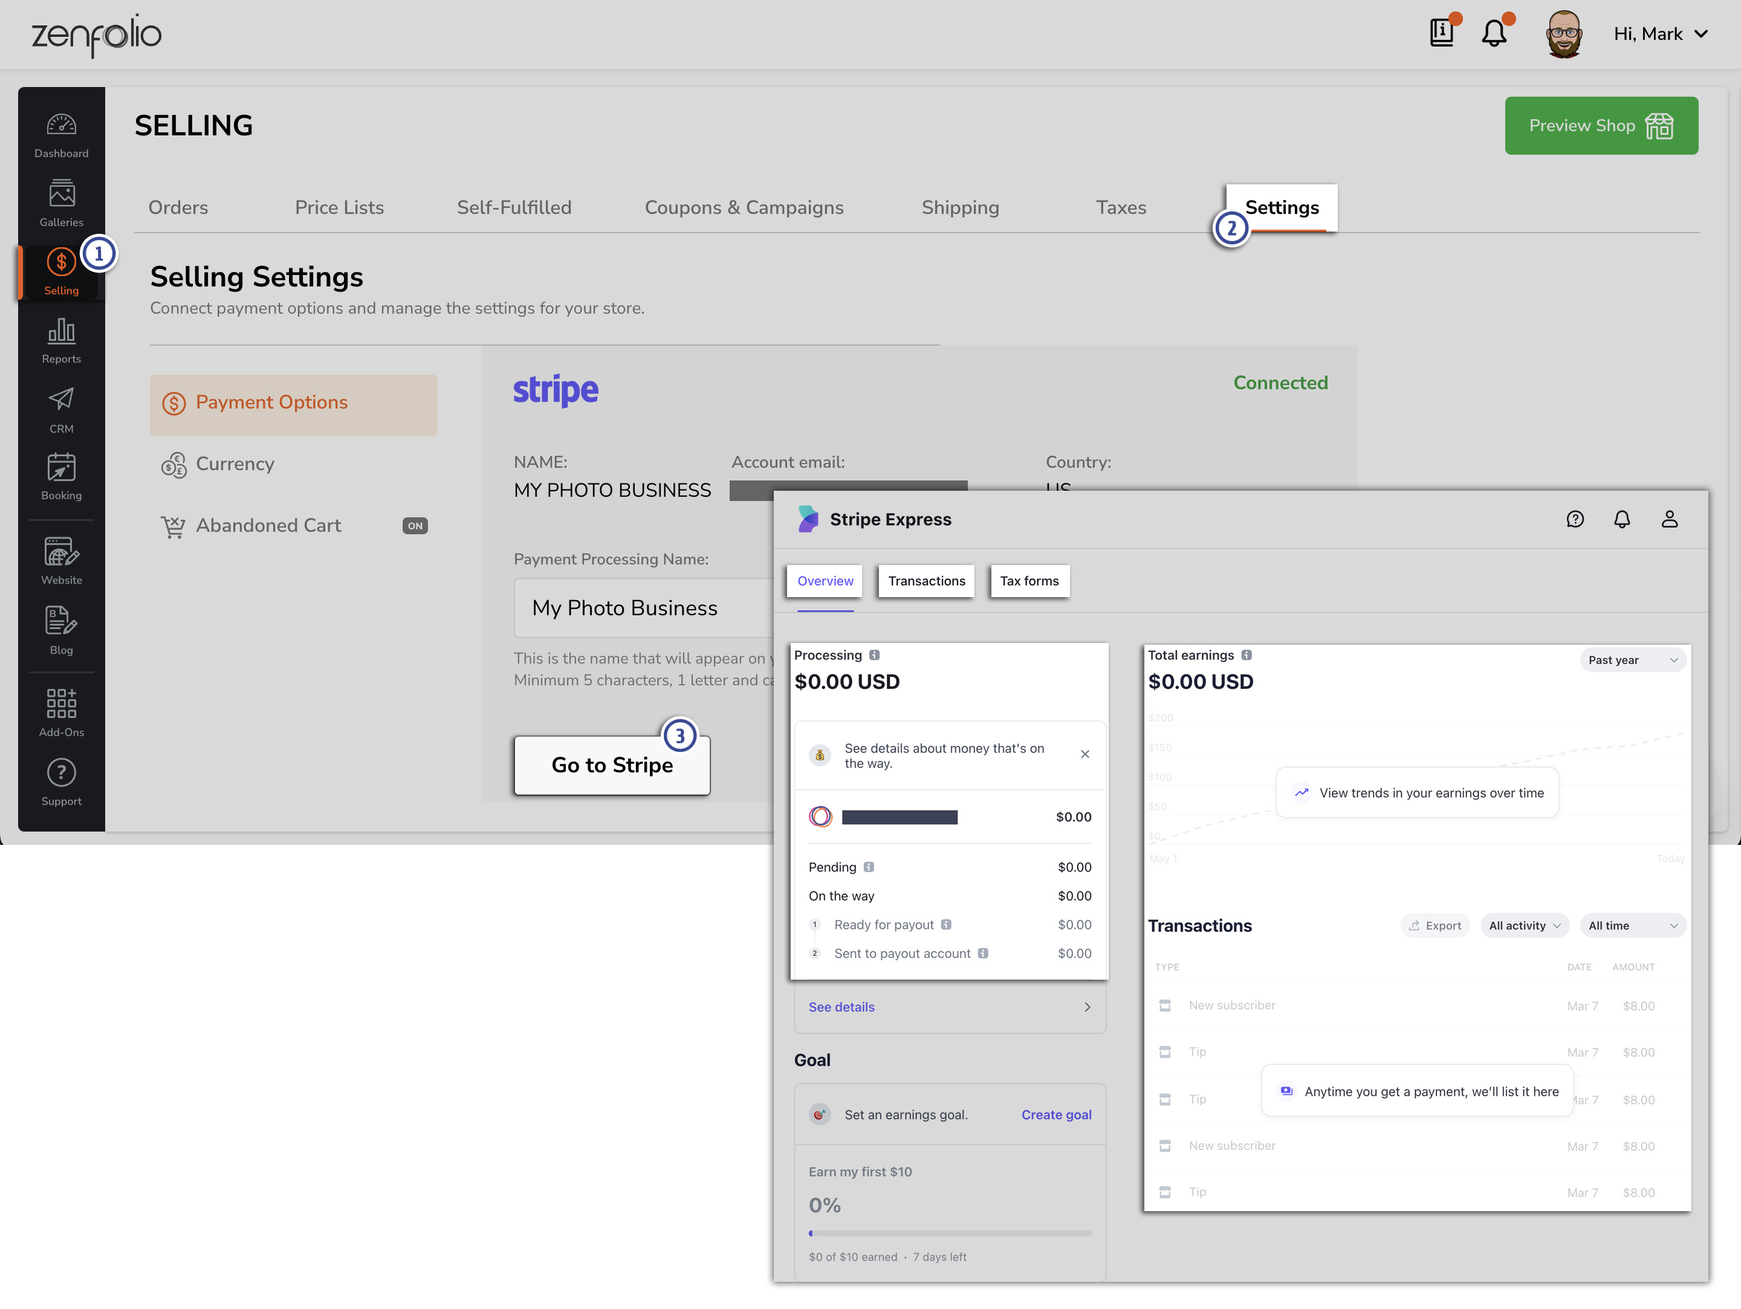Click Anytime you get a payment notice
The image size is (1741, 1309).
(x=1417, y=1091)
